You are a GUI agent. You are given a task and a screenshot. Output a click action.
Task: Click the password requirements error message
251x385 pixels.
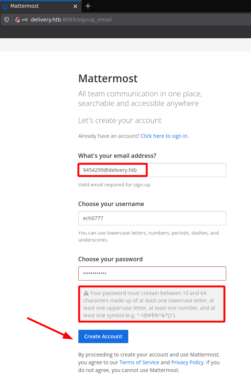[152, 304]
